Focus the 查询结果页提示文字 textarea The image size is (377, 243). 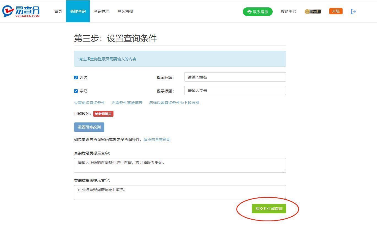(x=180, y=192)
